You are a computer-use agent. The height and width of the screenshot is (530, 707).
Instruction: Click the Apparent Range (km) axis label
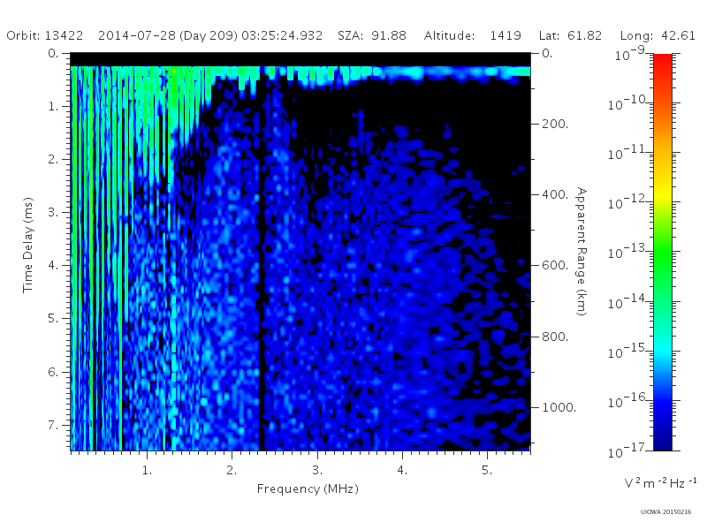(582, 252)
